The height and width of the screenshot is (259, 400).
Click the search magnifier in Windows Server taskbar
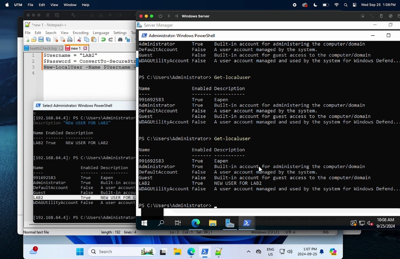161,223
